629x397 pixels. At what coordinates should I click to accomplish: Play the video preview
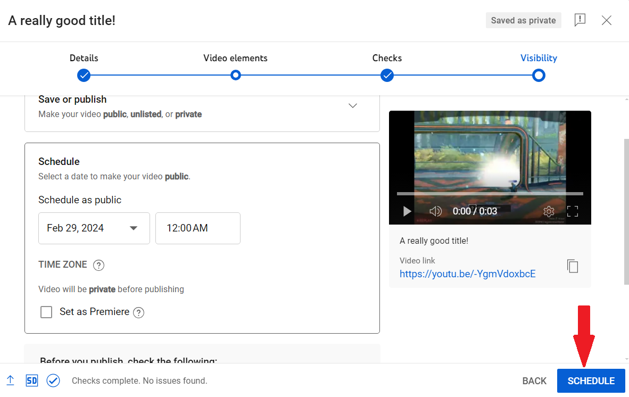[x=407, y=211]
